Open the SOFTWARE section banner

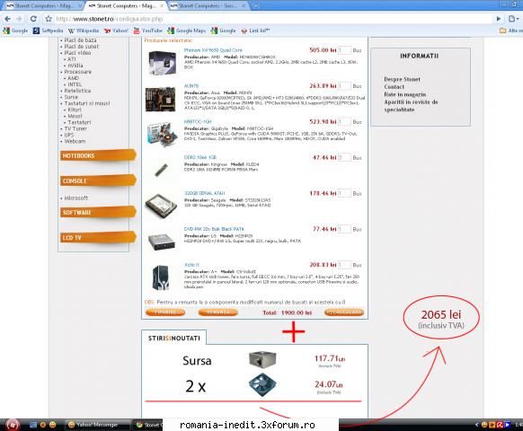[x=98, y=212]
